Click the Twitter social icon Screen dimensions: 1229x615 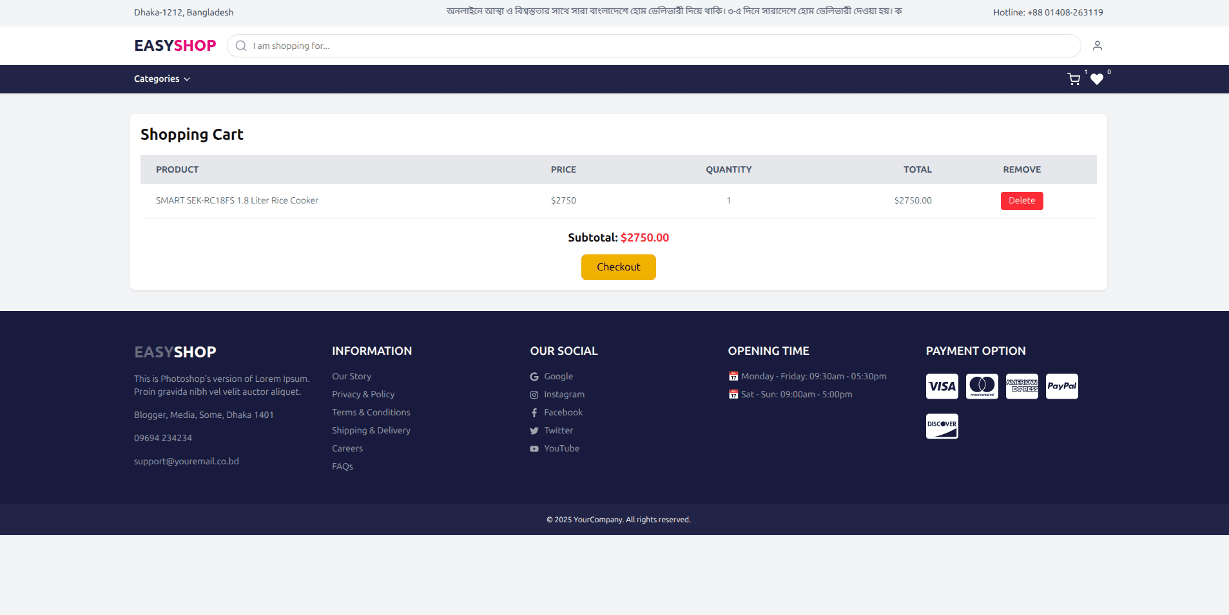point(534,430)
